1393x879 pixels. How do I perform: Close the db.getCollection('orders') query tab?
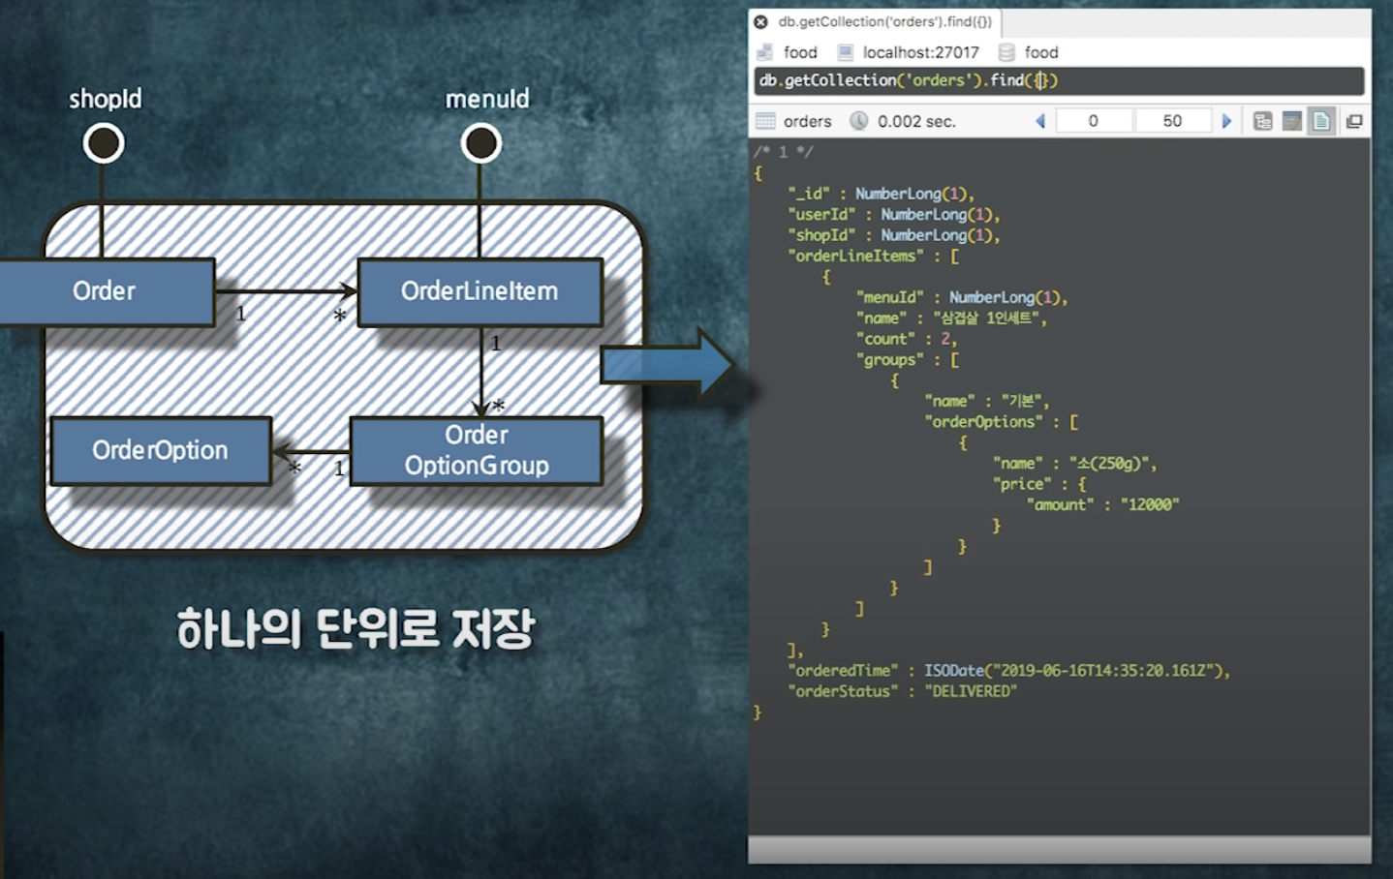pyautogui.click(x=761, y=21)
